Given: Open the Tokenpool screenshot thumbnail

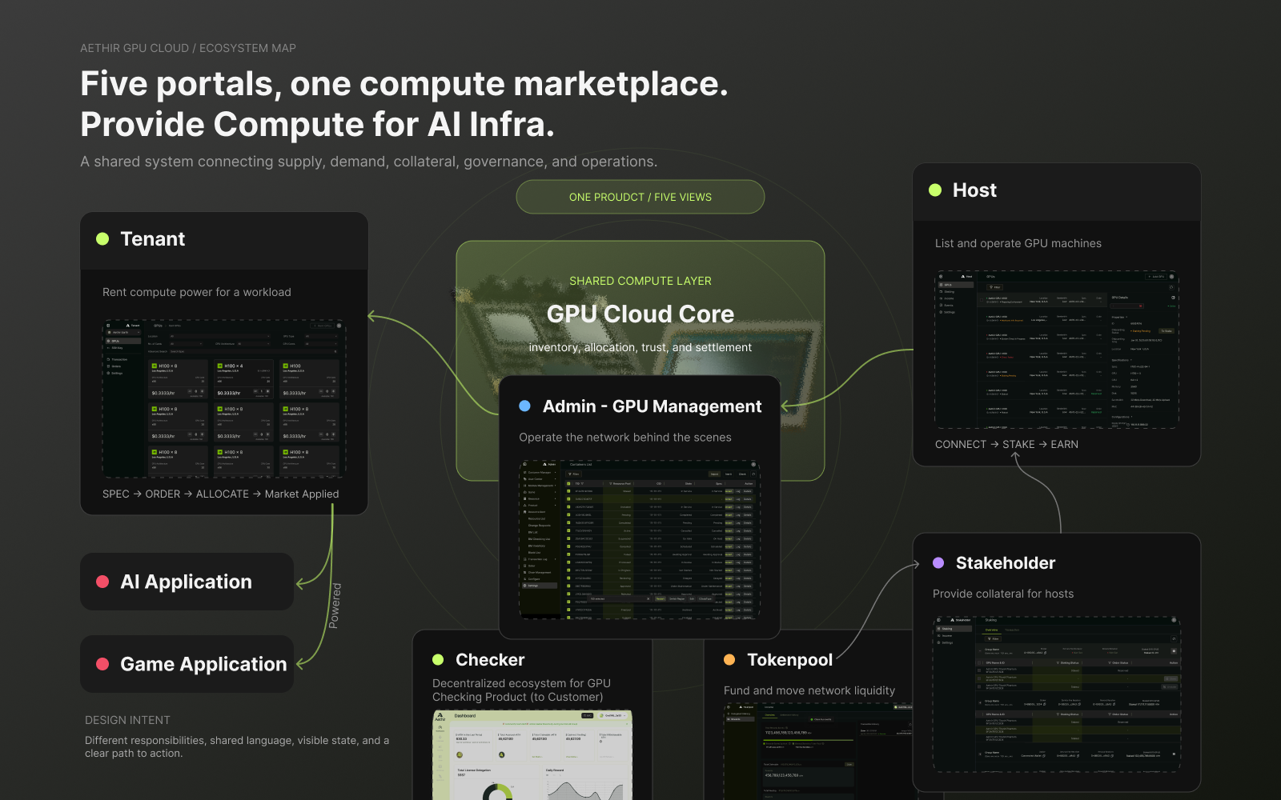Looking at the screenshot, I should coord(817,751).
